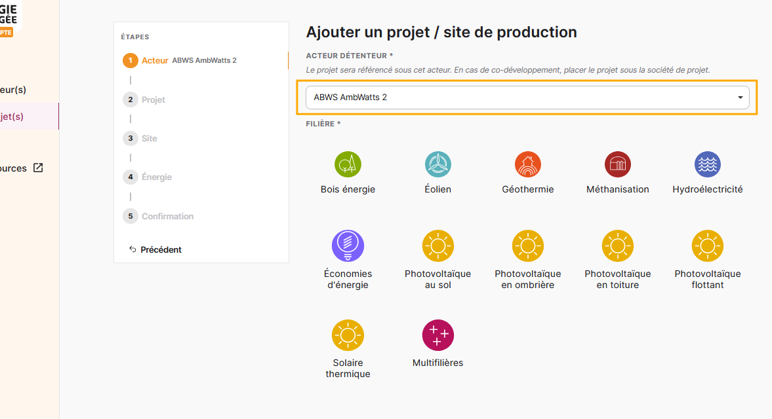Go to step 4 Énergie
Image resolution: width=772 pixels, height=419 pixels.
click(148, 177)
